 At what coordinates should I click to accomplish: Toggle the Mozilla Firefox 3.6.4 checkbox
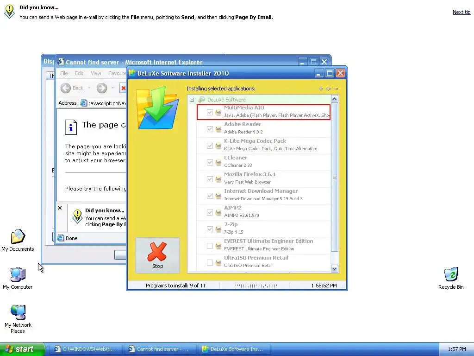coord(210,179)
